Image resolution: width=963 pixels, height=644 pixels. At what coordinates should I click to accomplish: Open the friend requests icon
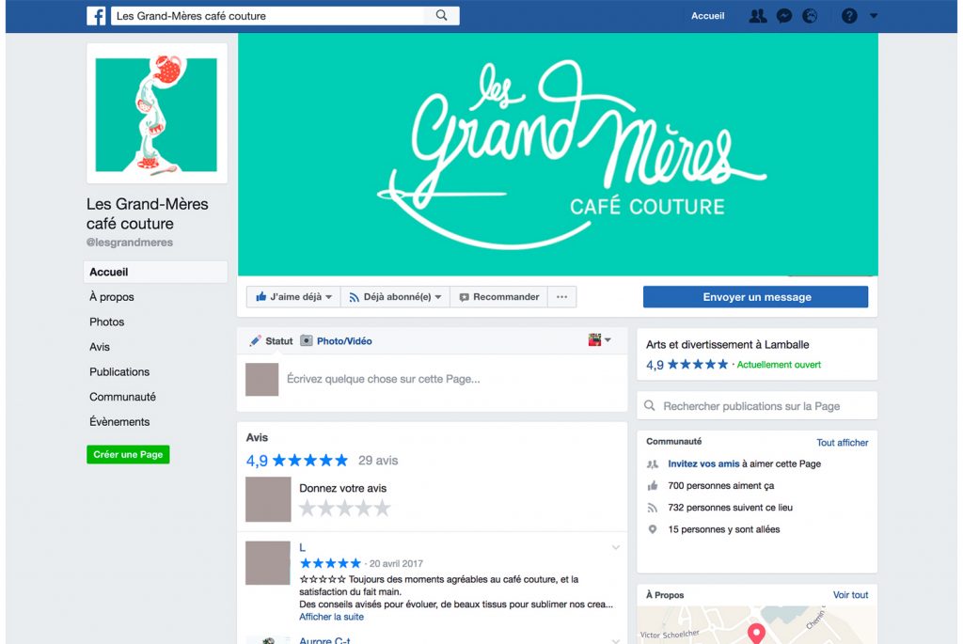[757, 16]
